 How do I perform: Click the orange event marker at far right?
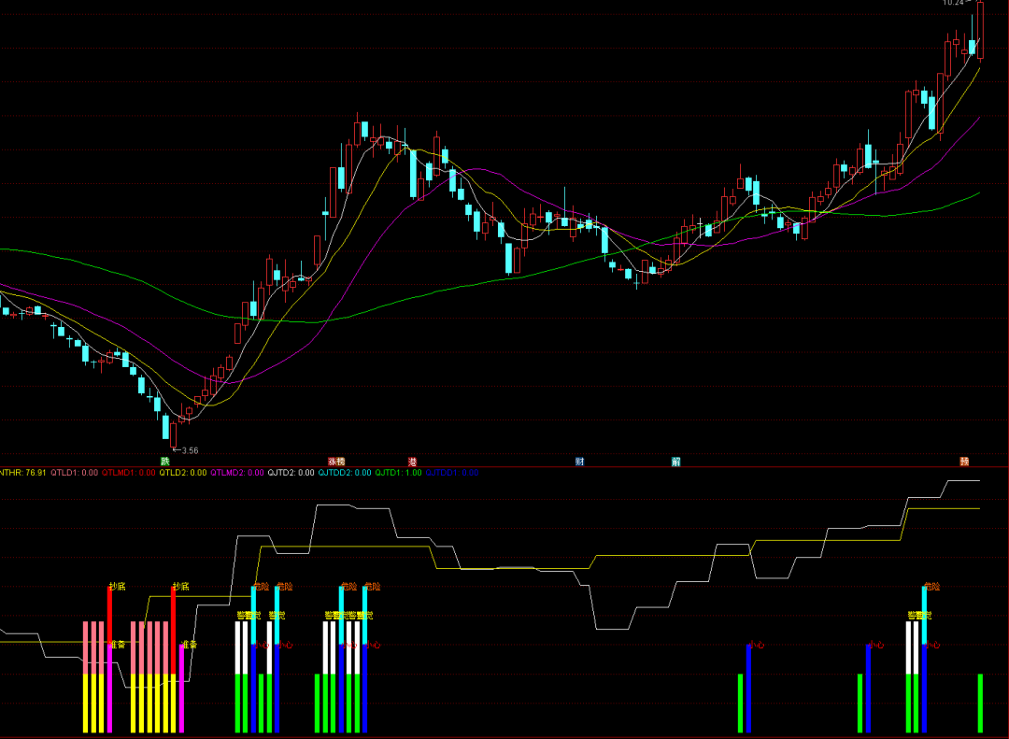(964, 461)
